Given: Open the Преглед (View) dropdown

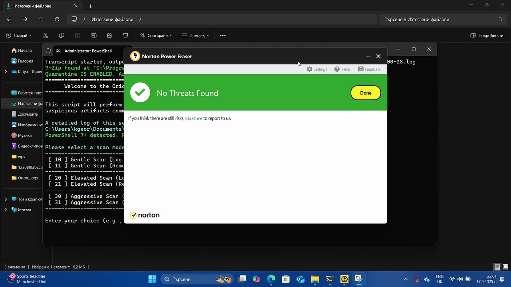Looking at the screenshot, I should pyautogui.click(x=195, y=35).
